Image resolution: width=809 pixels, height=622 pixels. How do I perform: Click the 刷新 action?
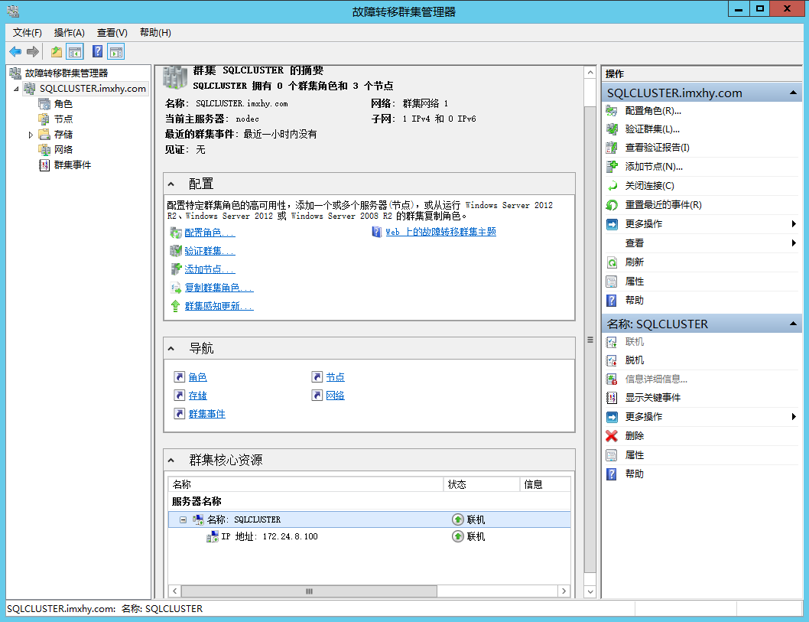634,262
